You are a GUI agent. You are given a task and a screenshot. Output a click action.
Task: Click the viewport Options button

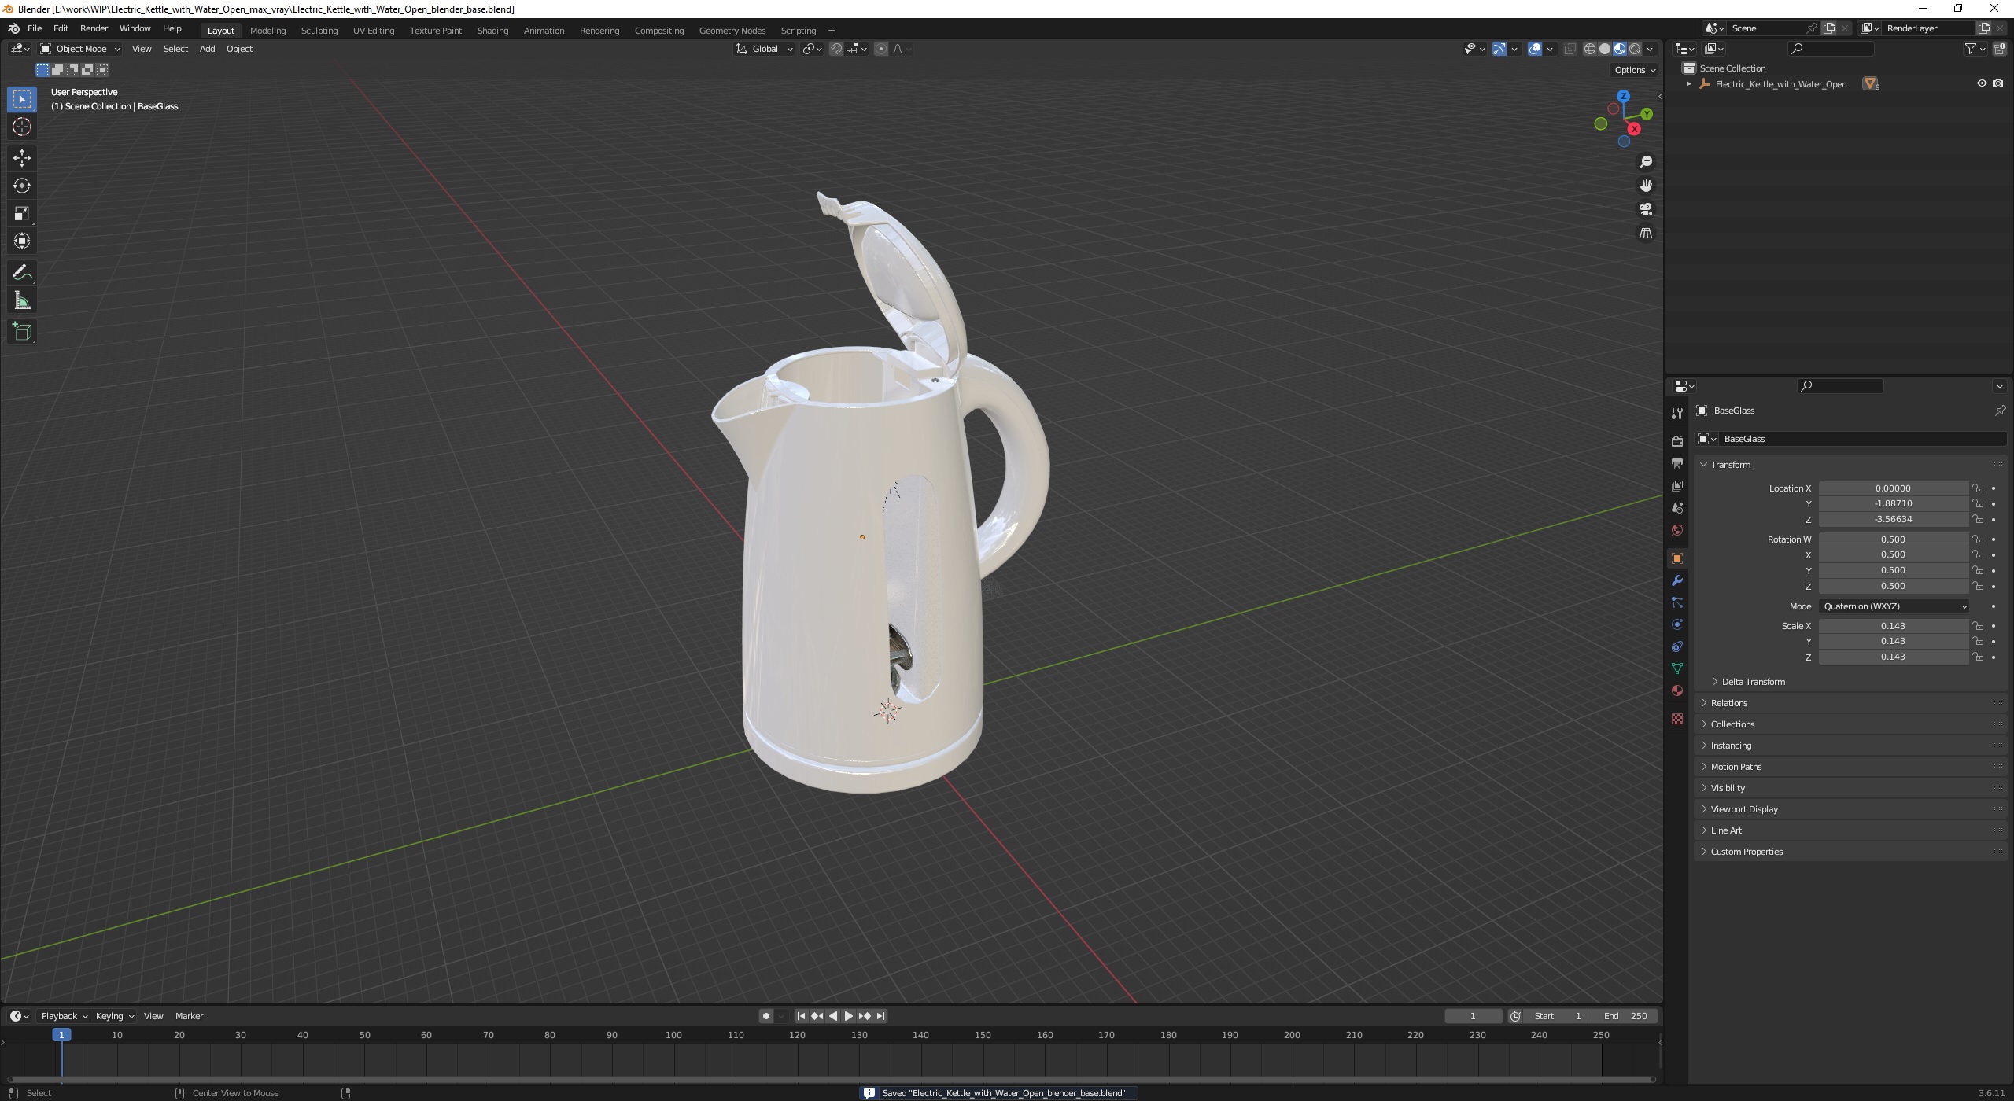coord(1634,70)
